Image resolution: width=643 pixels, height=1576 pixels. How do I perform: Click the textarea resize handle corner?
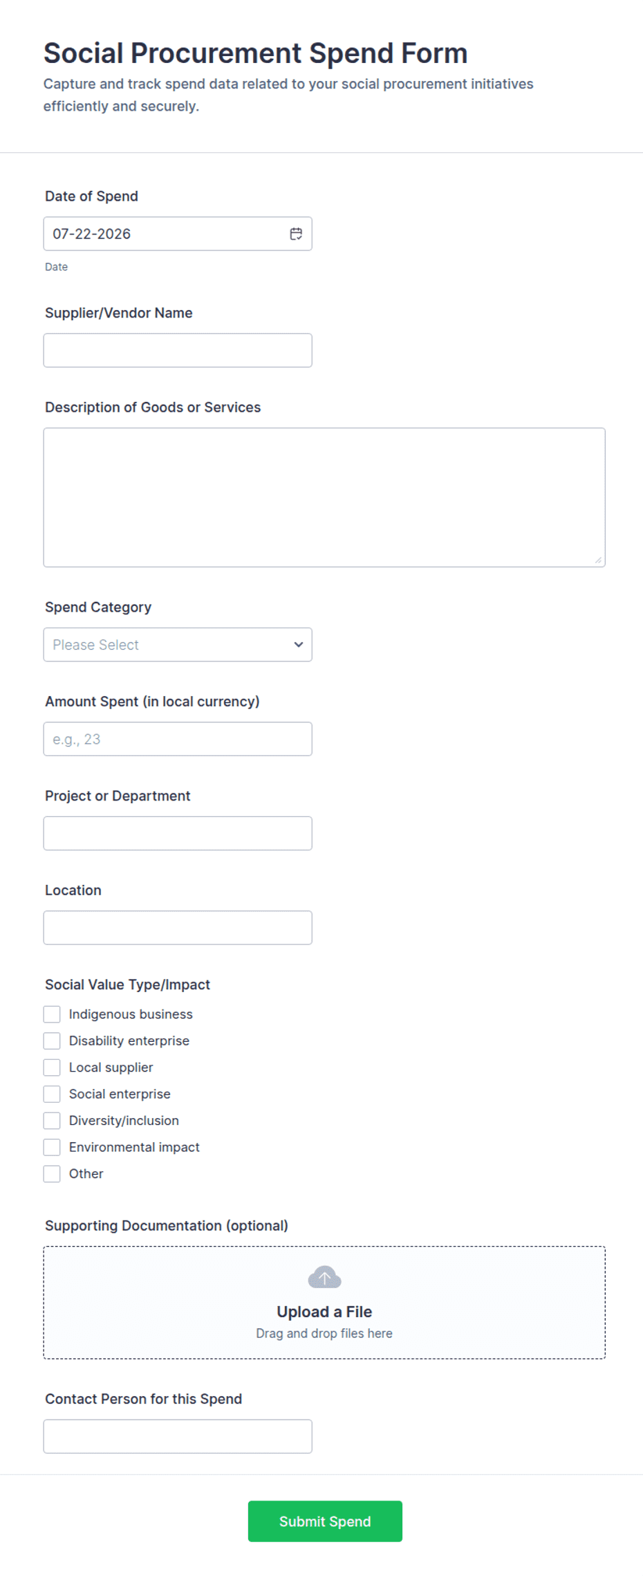pyautogui.click(x=598, y=560)
